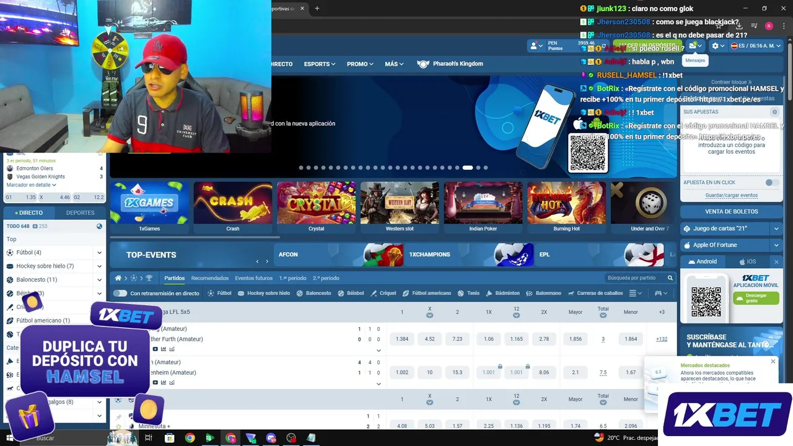Open Chrome in the Windows taskbar
The image size is (793, 446).
pyautogui.click(x=190, y=438)
